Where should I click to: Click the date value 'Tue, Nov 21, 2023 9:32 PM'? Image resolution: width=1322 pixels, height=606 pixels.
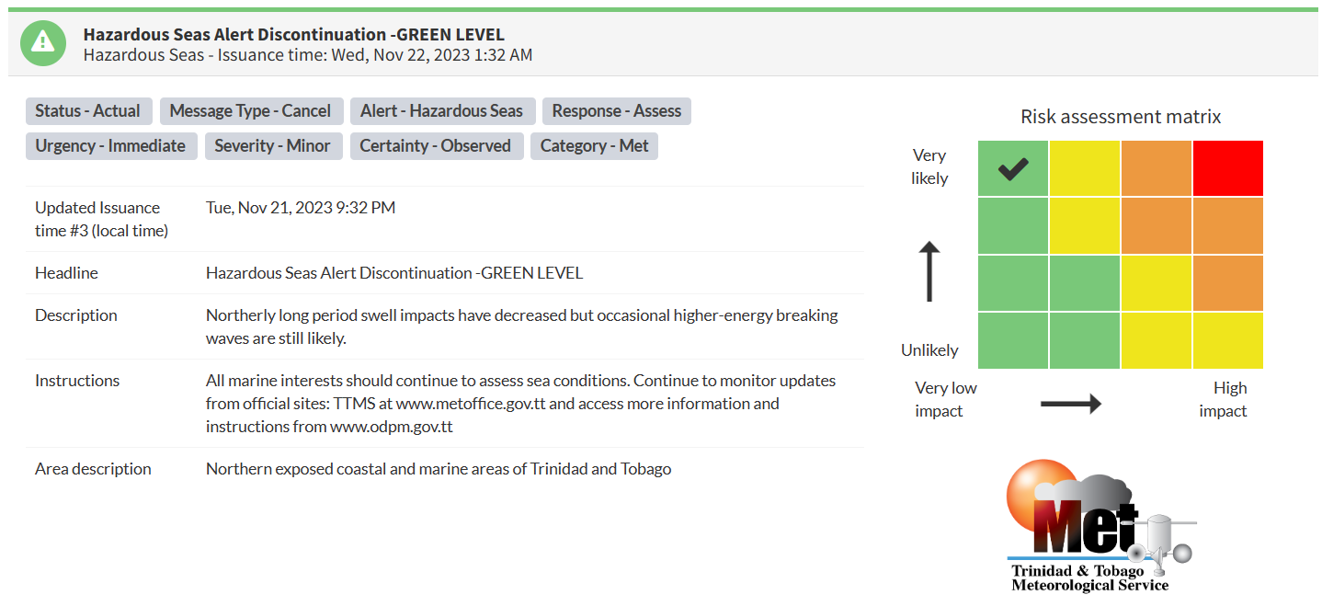tap(301, 208)
